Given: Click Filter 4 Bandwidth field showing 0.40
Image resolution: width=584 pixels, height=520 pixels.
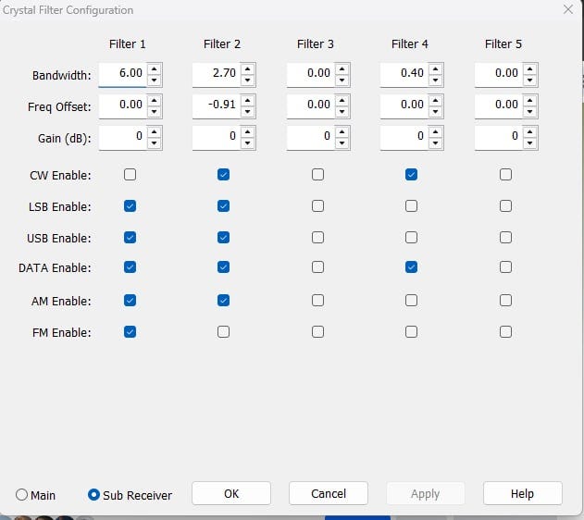Looking at the screenshot, I should [x=404, y=74].
